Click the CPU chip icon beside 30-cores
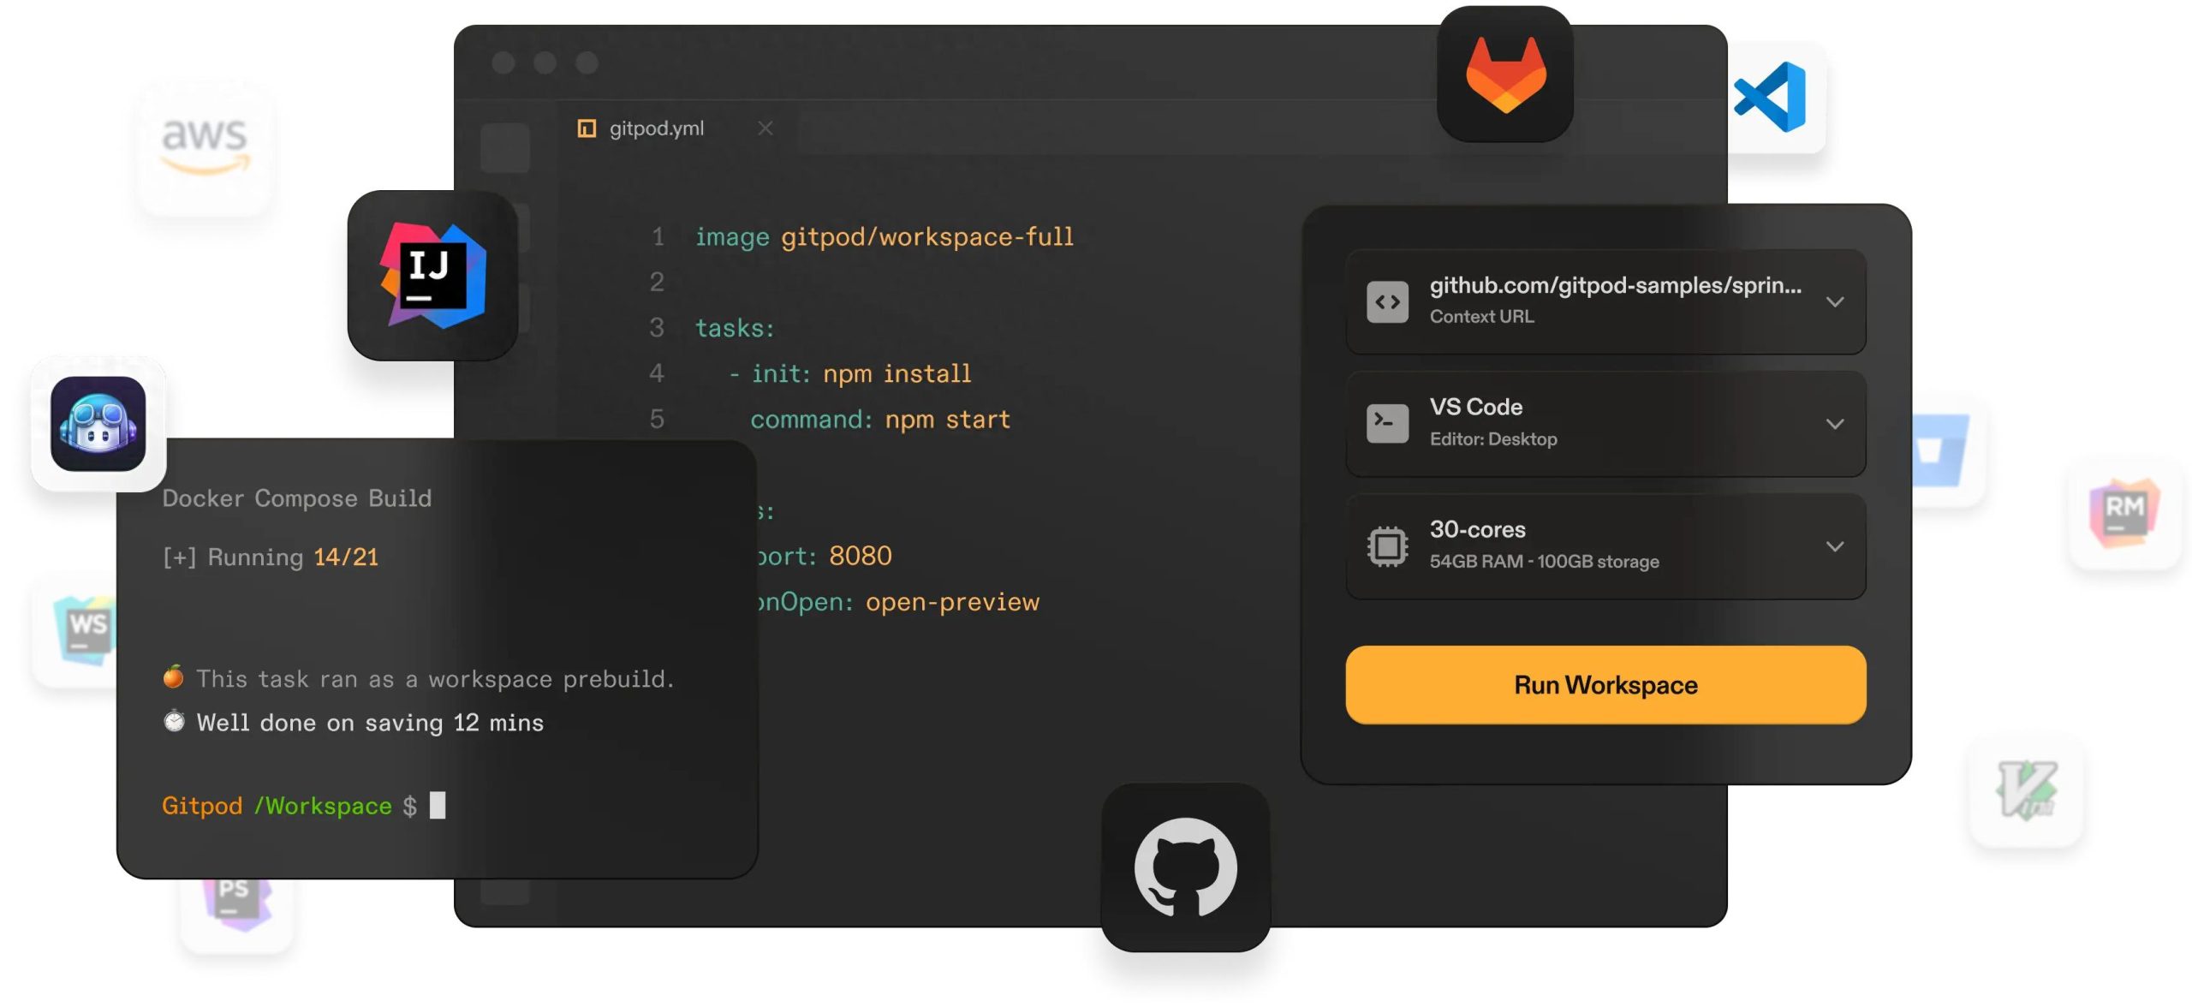2192x1007 pixels. pyautogui.click(x=1387, y=546)
